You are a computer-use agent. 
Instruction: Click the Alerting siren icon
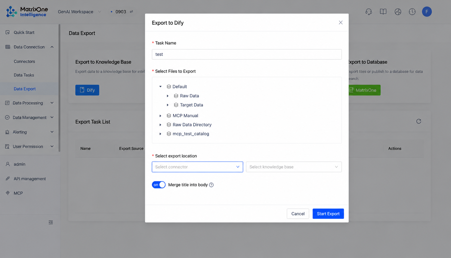7,132
